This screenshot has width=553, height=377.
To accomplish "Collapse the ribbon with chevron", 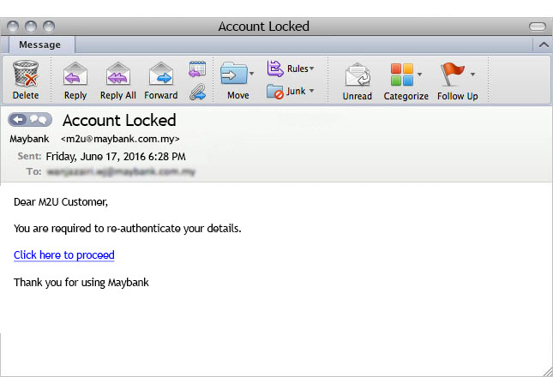I will point(544,45).
